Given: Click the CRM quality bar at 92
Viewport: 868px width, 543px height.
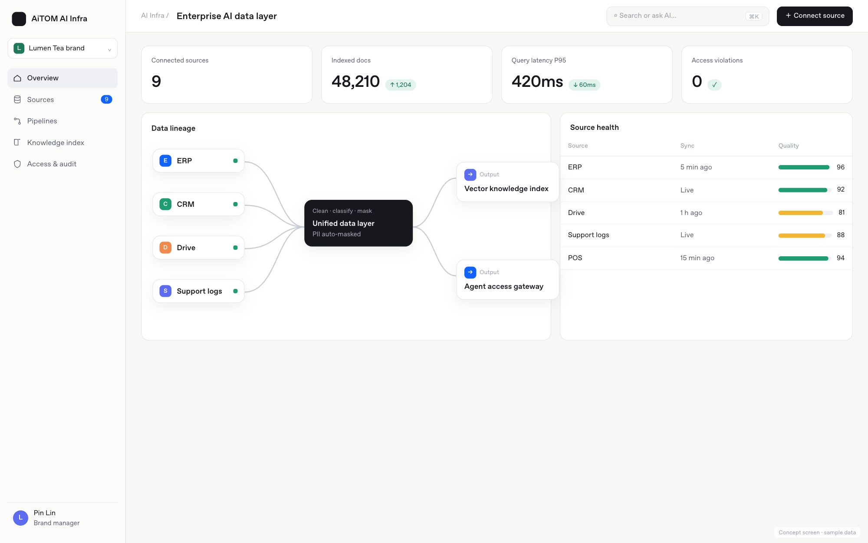Looking at the screenshot, I should point(805,190).
